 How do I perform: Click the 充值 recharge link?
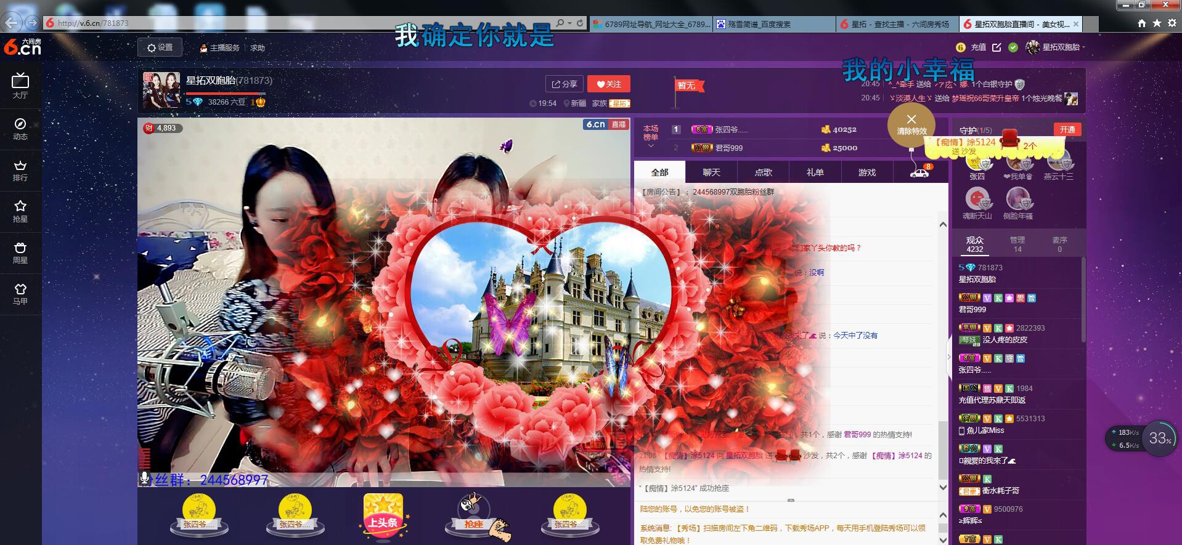[979, 47]
